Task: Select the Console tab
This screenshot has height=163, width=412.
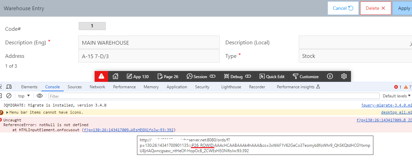Action: click(x=53, y=87)
